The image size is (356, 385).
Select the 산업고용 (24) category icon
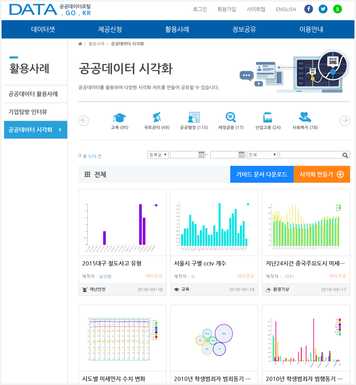pyautogui.click(x=268, y=118)
